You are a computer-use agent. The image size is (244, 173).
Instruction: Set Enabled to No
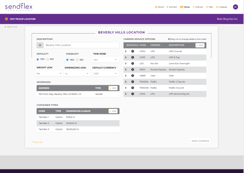[x=77, y=59]
